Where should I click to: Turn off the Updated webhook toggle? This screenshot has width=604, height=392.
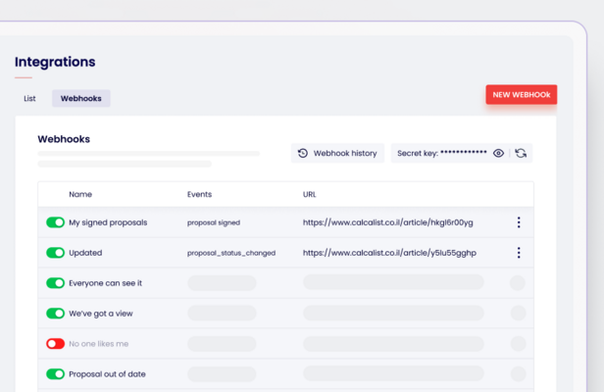point(55,253)
